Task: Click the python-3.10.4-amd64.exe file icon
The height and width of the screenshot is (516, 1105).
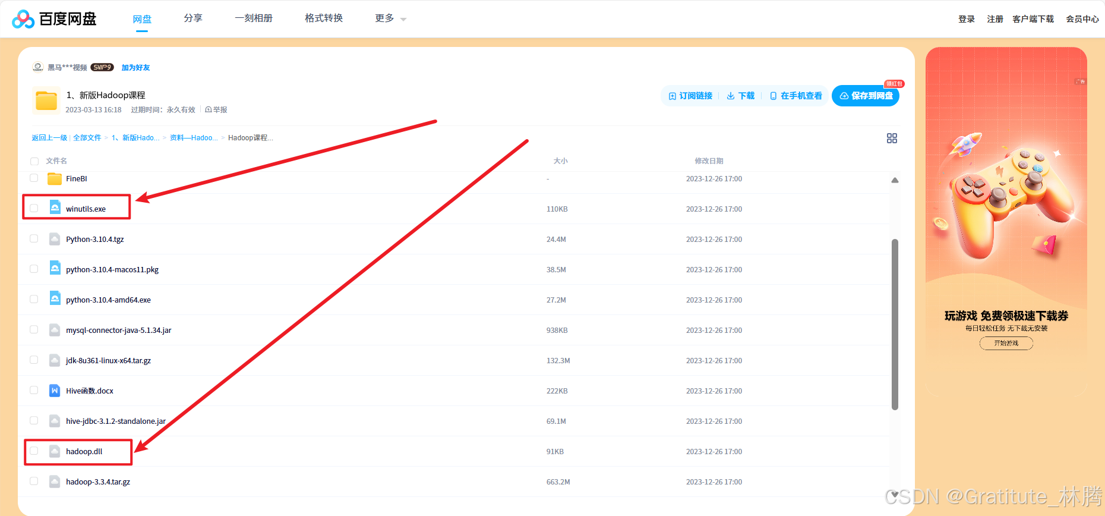Action: pyautogui.click(x=55, y=299)
